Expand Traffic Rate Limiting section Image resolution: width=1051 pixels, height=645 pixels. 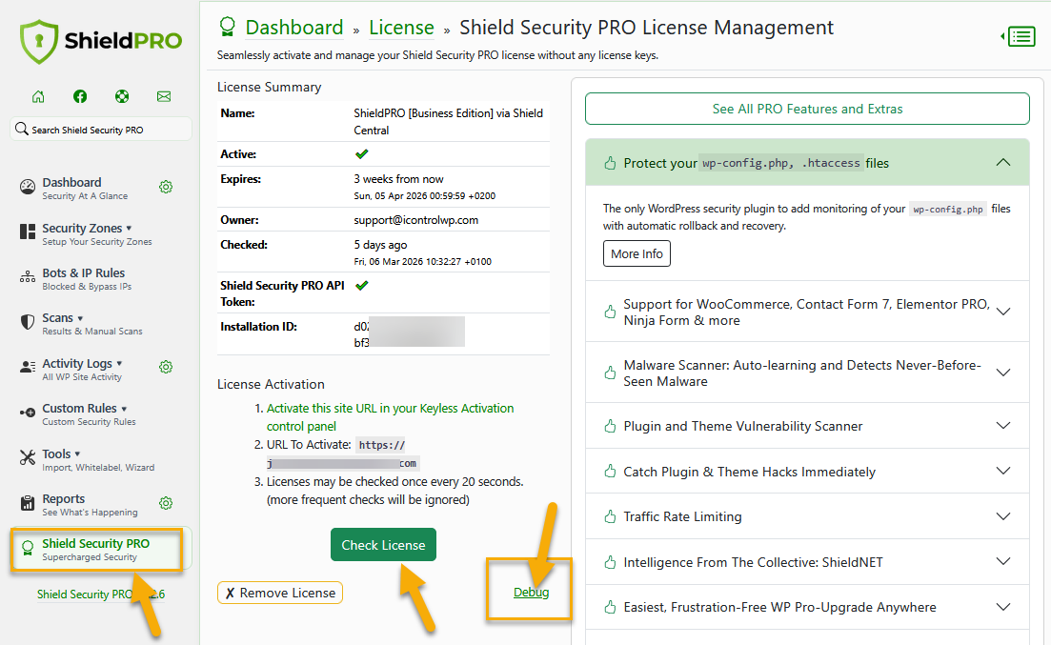tap(807, 516)
